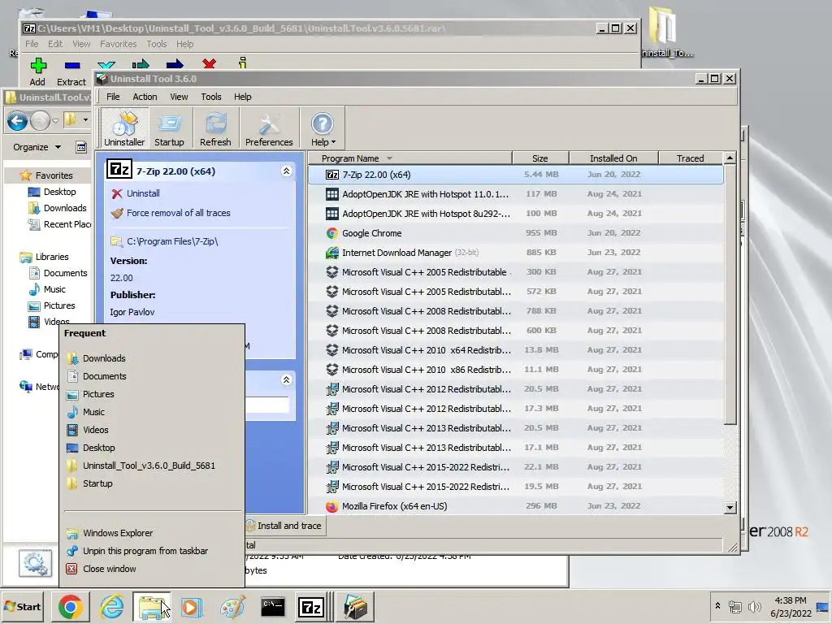Click the Install and trace button
This screenshot has width=832, height=624.
click(285, 526)
